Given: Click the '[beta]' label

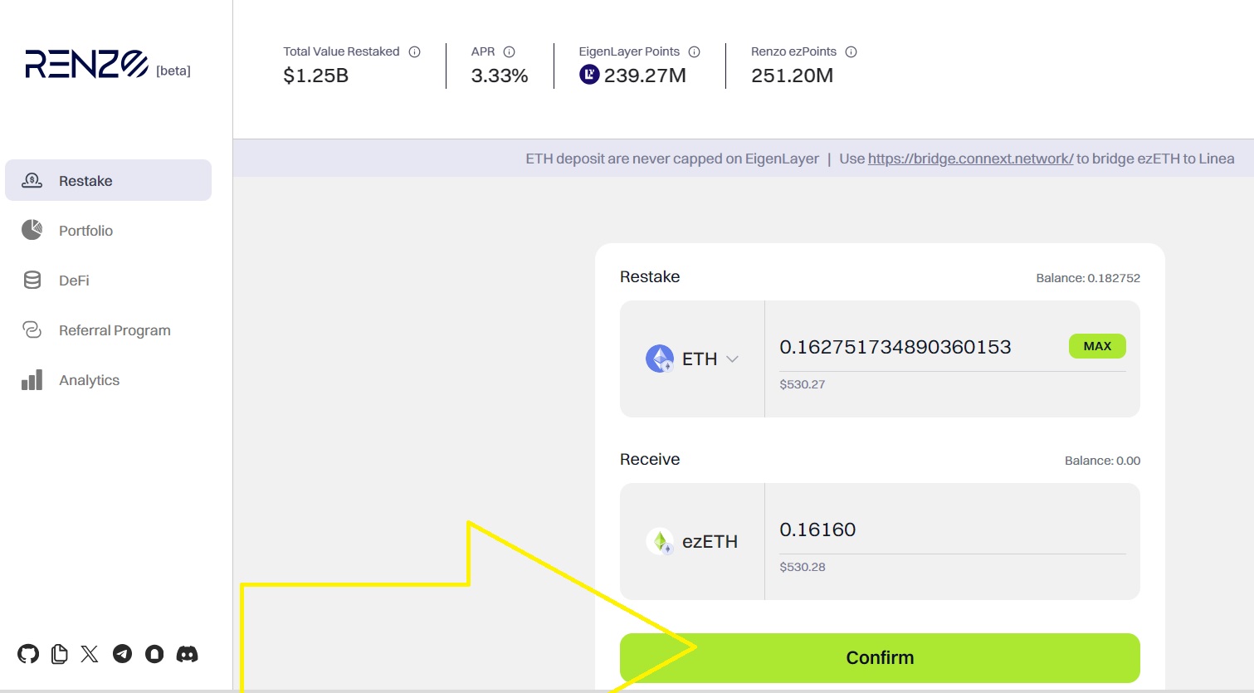Looking at the screenshot, I should tap(173, 71).
